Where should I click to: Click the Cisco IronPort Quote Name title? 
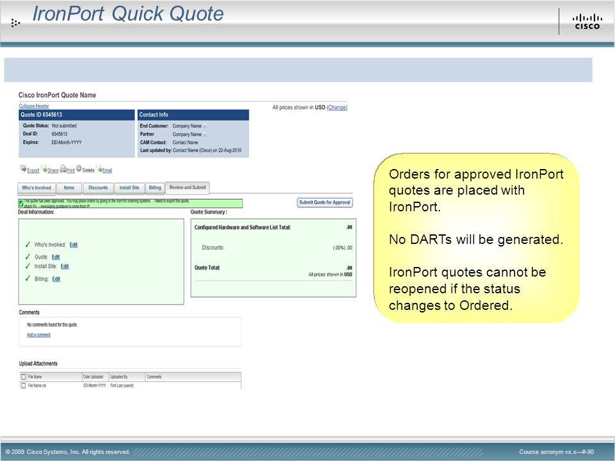57,95
